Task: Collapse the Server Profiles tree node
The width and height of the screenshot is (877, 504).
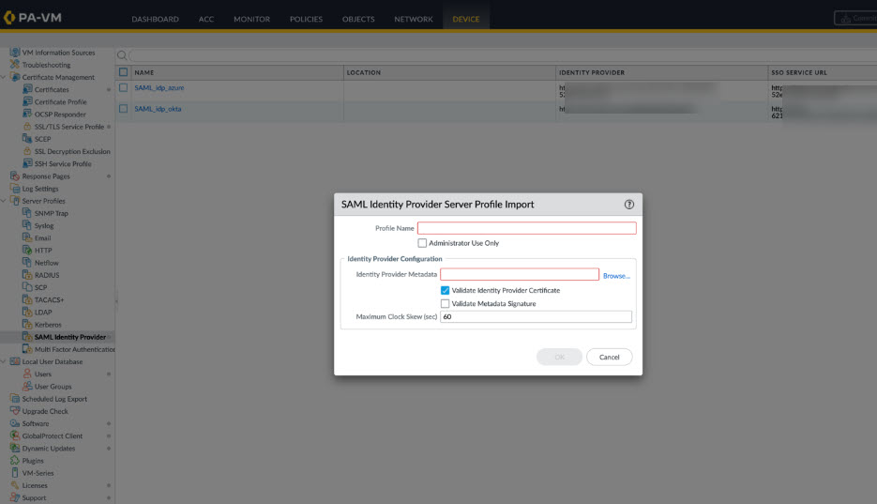Action: click(4, 201)
